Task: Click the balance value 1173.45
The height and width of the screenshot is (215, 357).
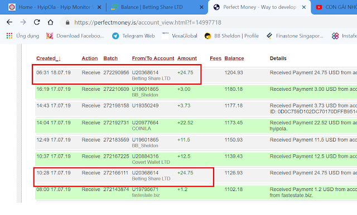Action: click(x=234, y=123)
